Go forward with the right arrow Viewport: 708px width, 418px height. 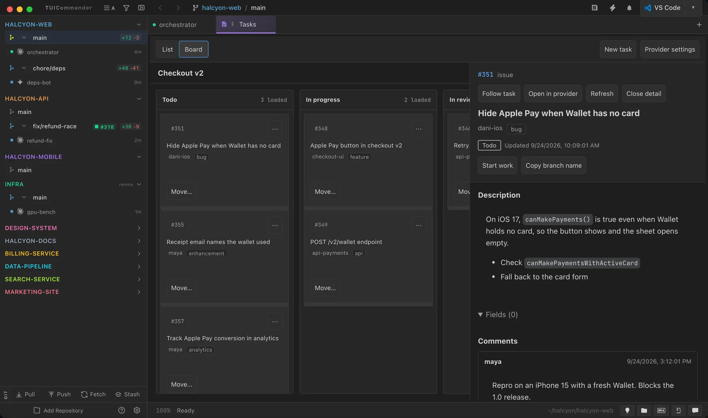click(x=178, y=8)
